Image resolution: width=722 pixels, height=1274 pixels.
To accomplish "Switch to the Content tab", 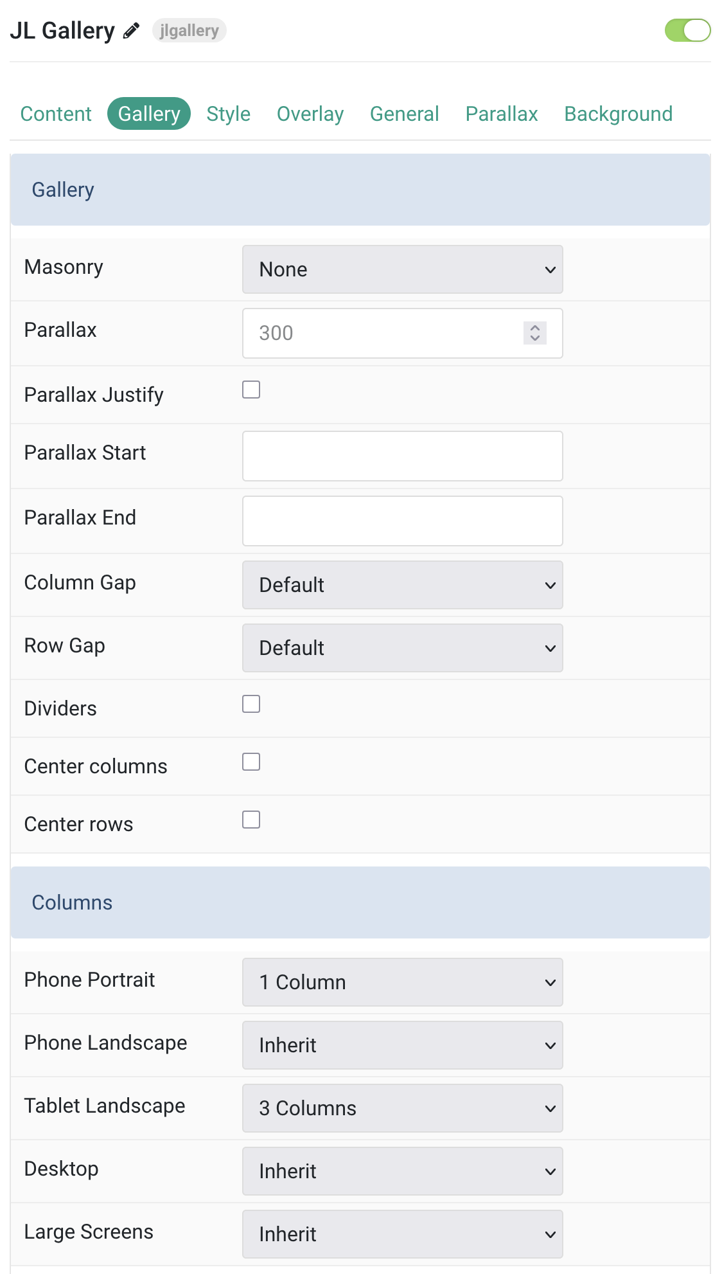I will point(56,114).
